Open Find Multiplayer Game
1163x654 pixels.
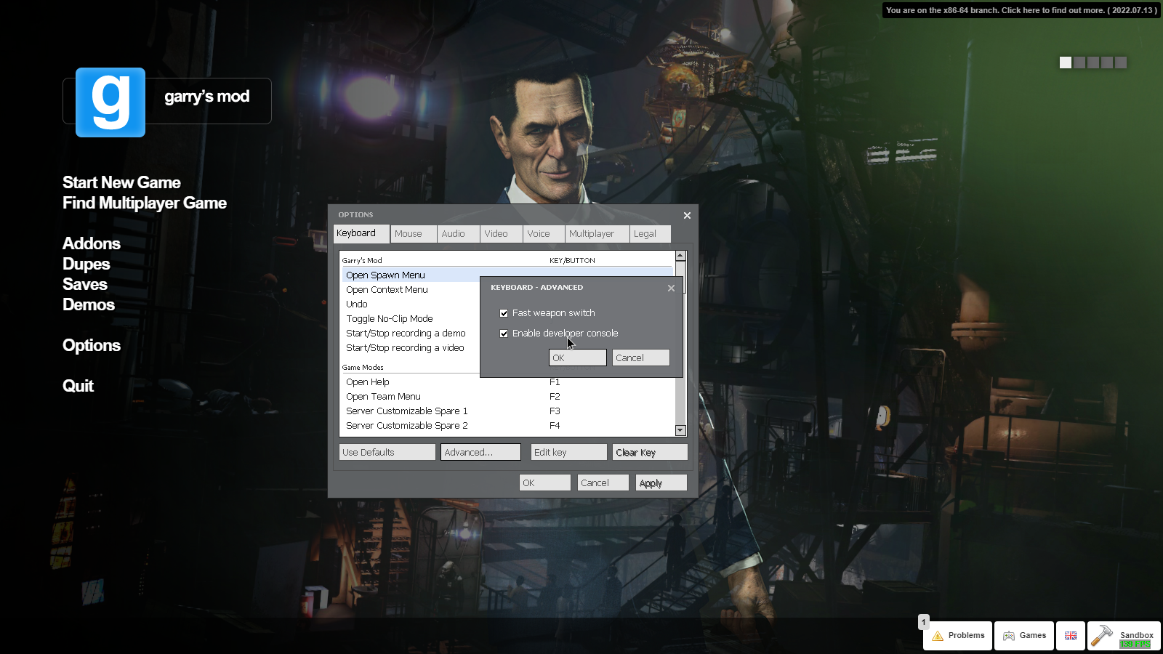(145, 203)
